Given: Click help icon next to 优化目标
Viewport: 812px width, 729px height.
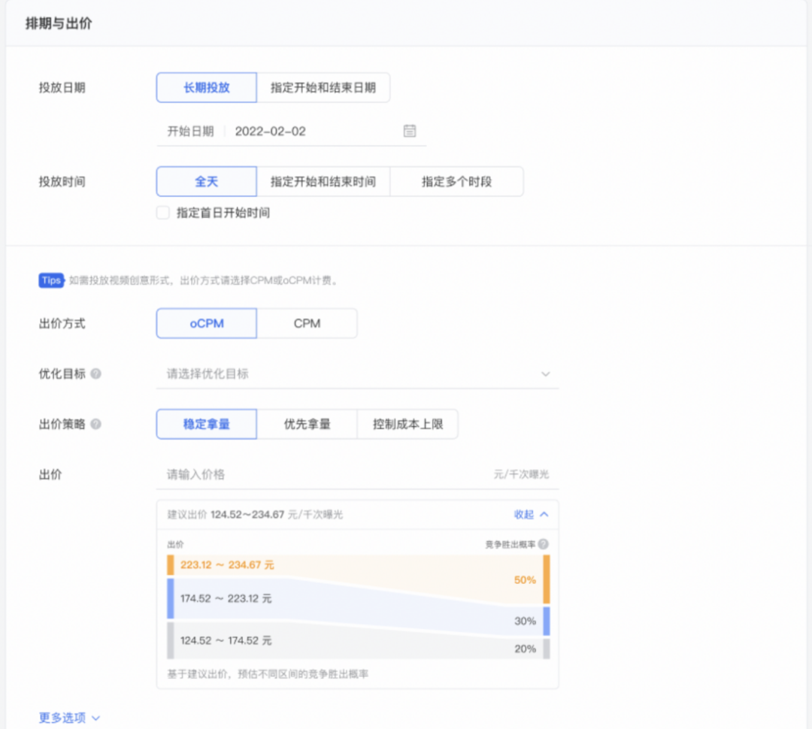Looking at the screenshot, I should point(96,374).
